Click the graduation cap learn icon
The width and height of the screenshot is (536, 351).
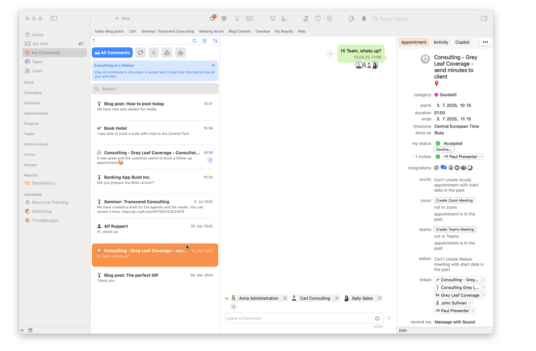[224, 19]
